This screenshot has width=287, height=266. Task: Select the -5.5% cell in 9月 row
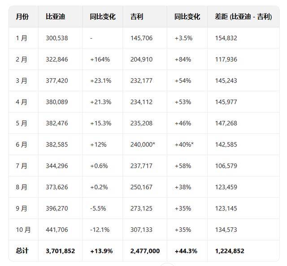pos(99,208)
